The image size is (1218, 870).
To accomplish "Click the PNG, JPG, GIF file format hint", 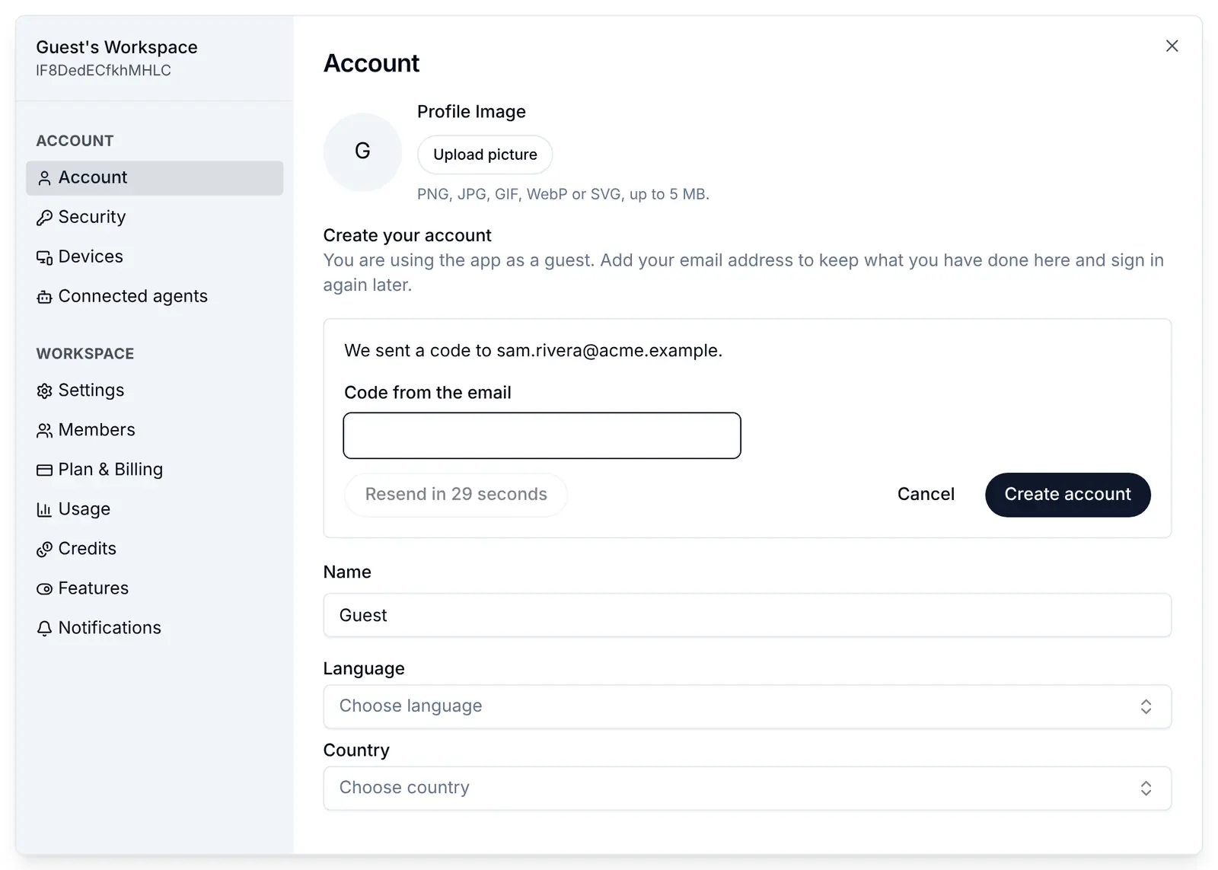I will click(563, 194).
